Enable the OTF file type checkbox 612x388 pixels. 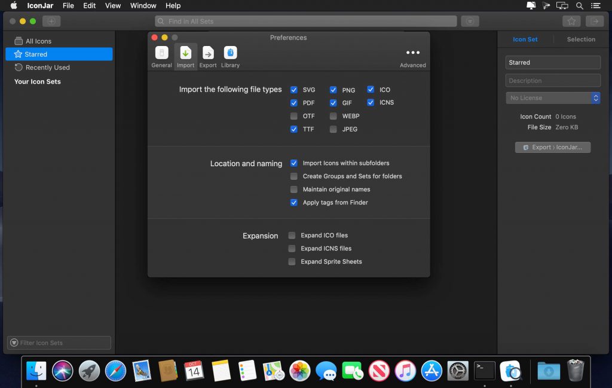tap(293, 116)
